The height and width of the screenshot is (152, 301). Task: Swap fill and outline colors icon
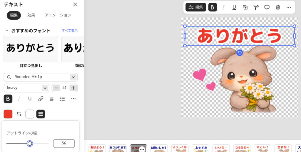tap(19, 114)
